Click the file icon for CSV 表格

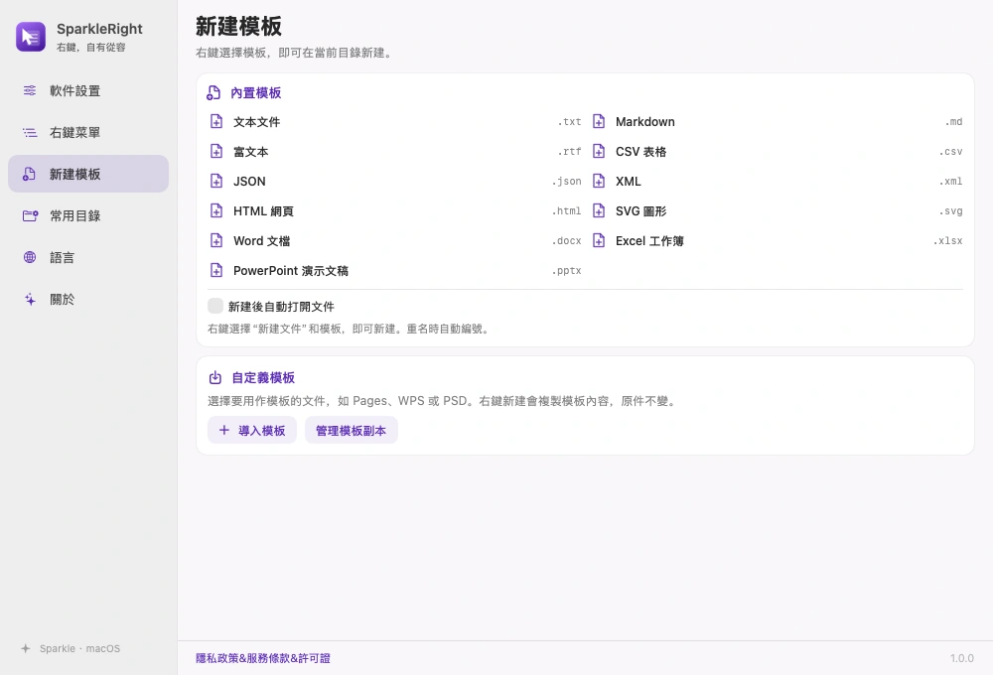coord(599,151)
